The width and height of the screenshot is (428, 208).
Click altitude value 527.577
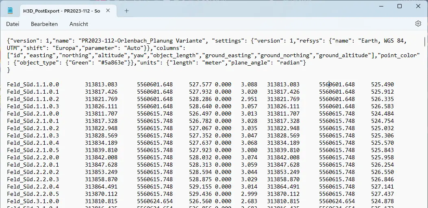200,84
